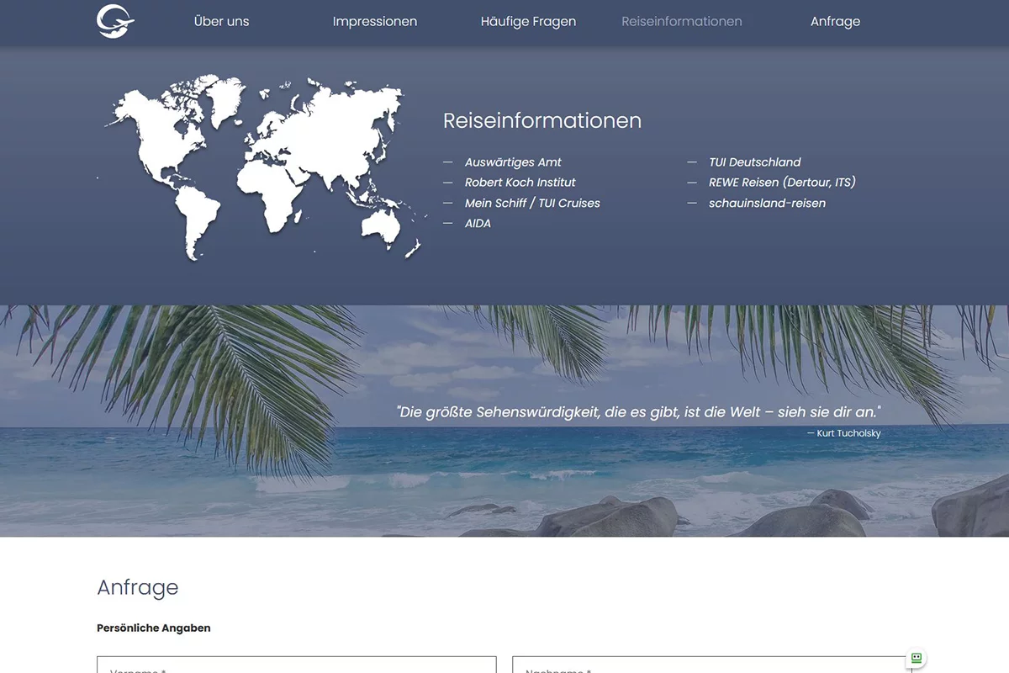The image size is (1009, 673).
Task: Open the TUI Deutschland link
Action: coord(755,162)
